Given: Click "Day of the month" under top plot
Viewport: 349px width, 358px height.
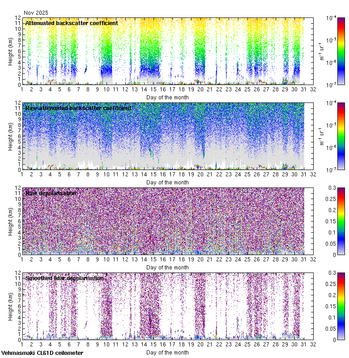Looking at the screenshot, I should 167,98.
